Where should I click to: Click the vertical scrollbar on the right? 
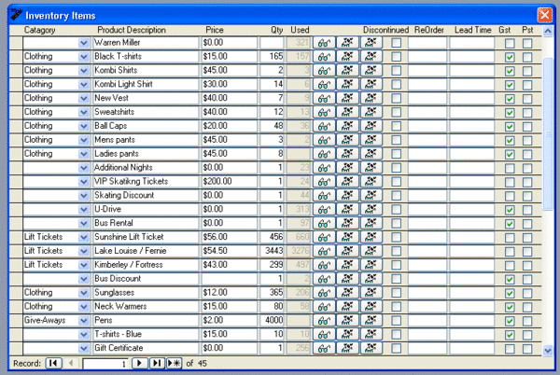click(x=549, y=187)
